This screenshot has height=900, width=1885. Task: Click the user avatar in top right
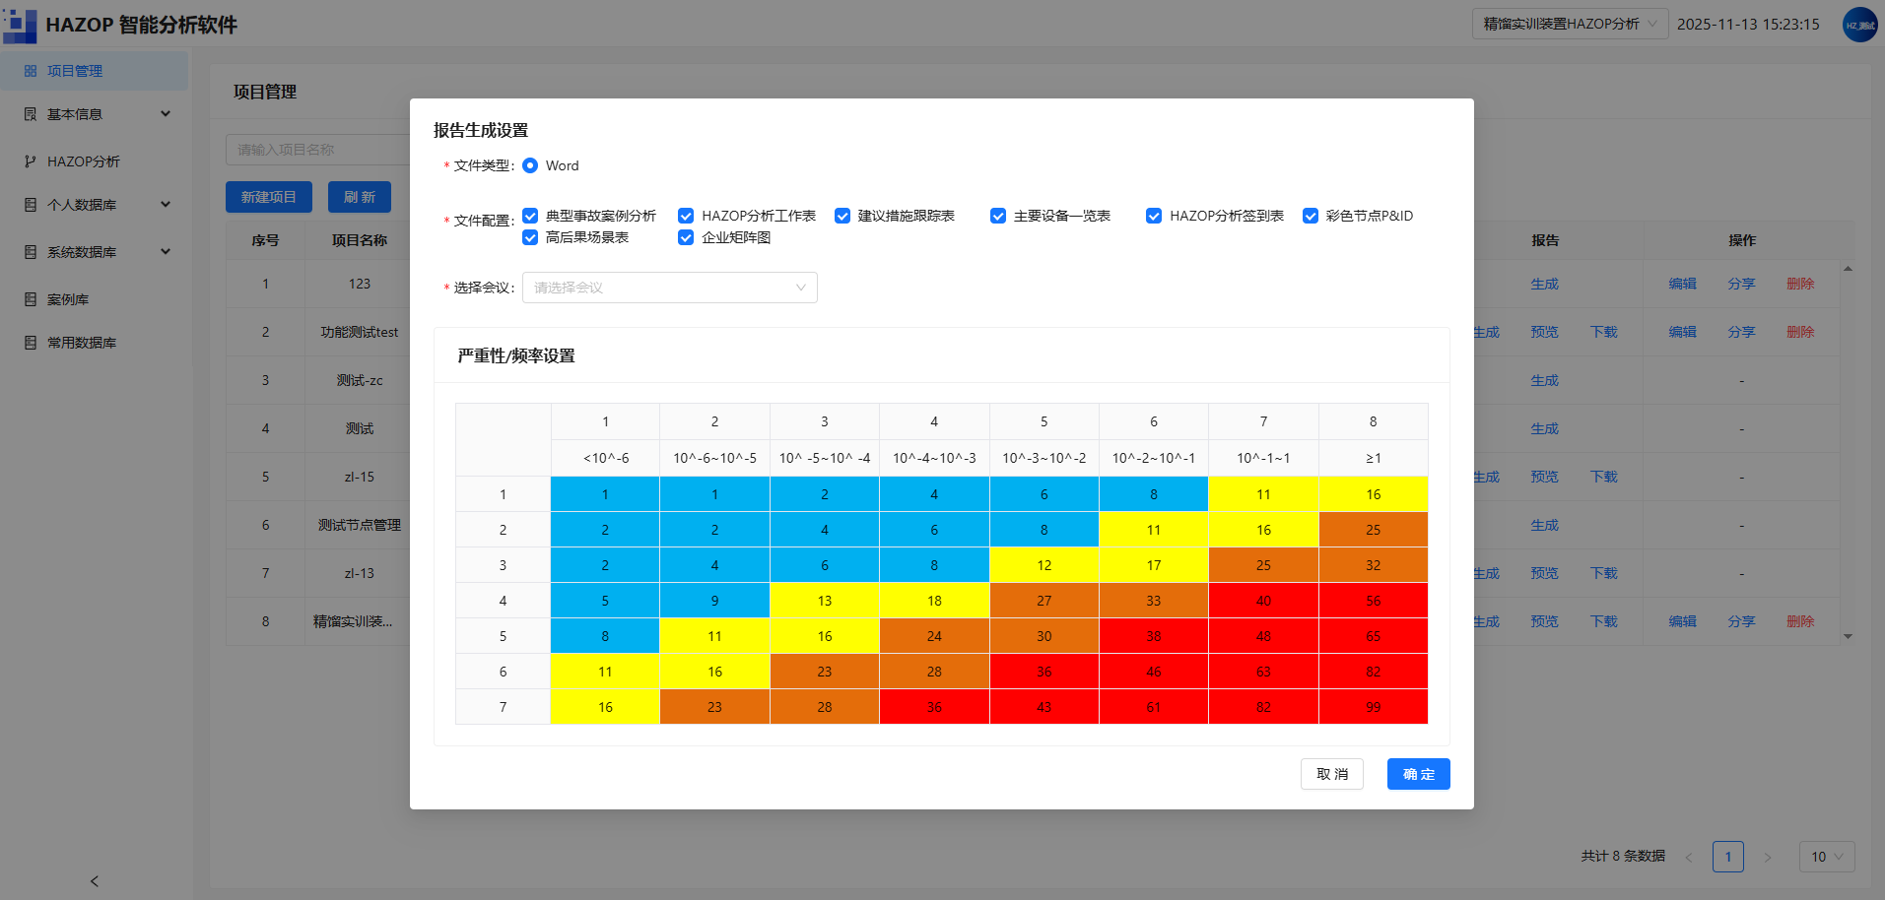(1859, 25)
